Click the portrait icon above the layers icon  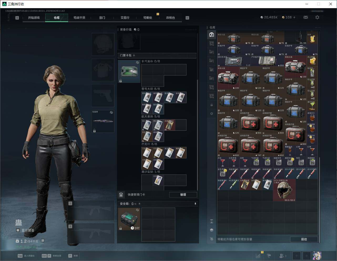click(x=212, y=221)
